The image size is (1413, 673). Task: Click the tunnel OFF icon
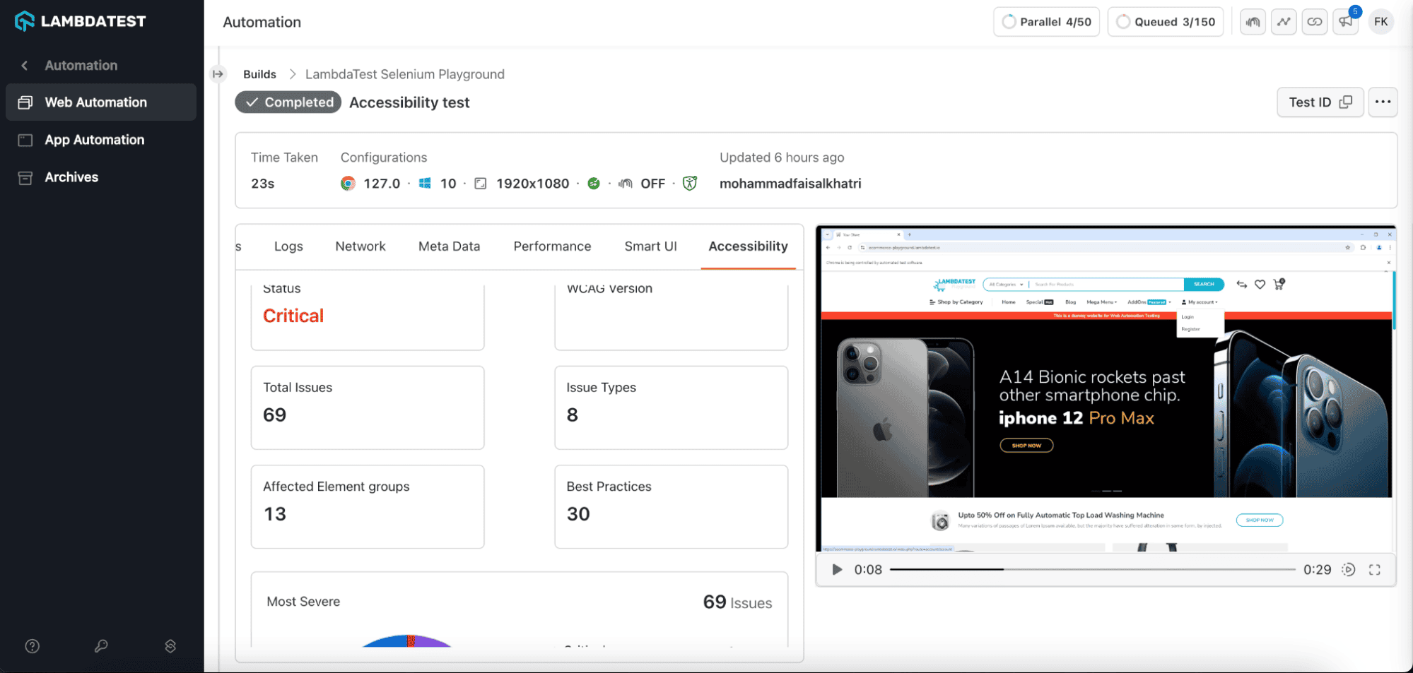pos(625,184)
